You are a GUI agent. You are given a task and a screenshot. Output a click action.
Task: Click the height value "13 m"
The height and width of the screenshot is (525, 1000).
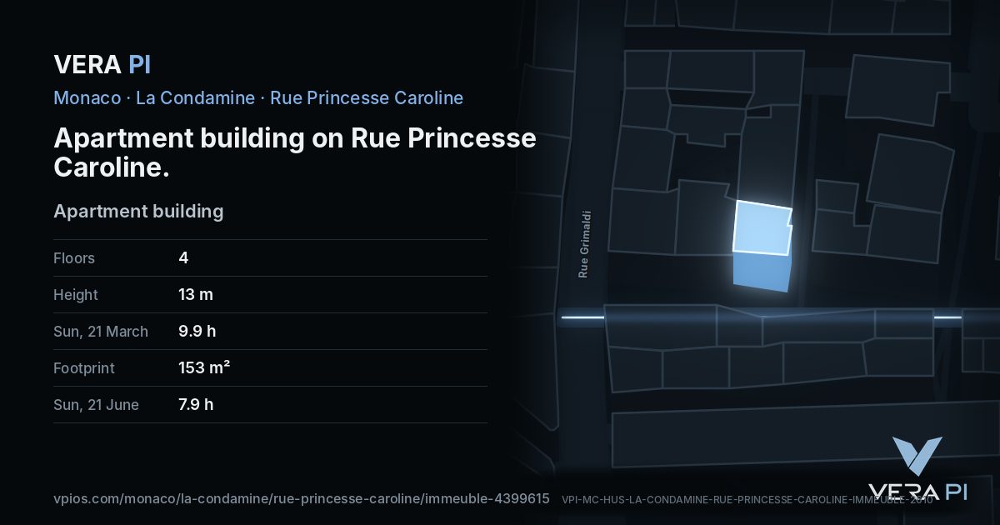pyautogui.click(x=197, y=295)
